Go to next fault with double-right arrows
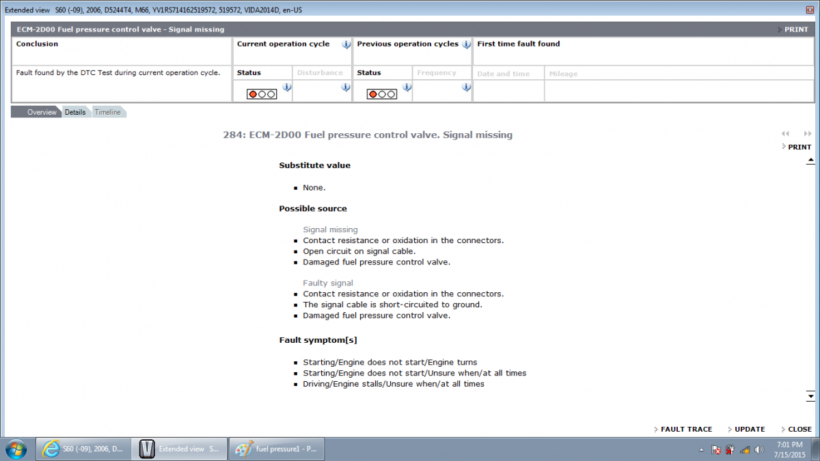Screen dimensions: 820x461 (x=808, y=134)
